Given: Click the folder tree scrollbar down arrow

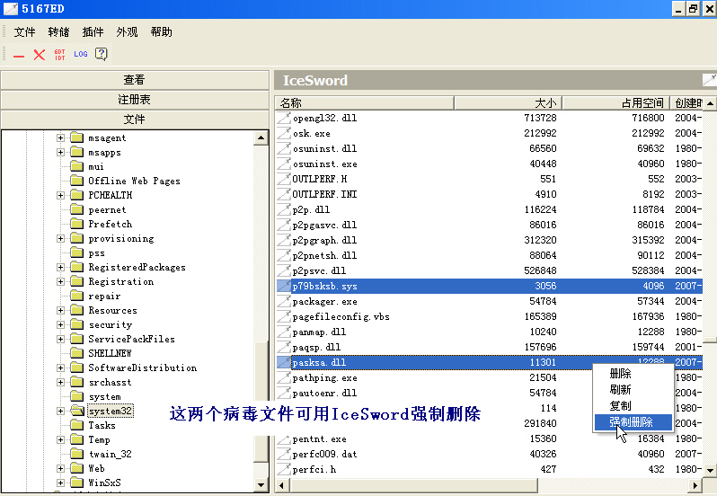Looking at the screenshot, I should pyautogui.click(x=261, y=485).
